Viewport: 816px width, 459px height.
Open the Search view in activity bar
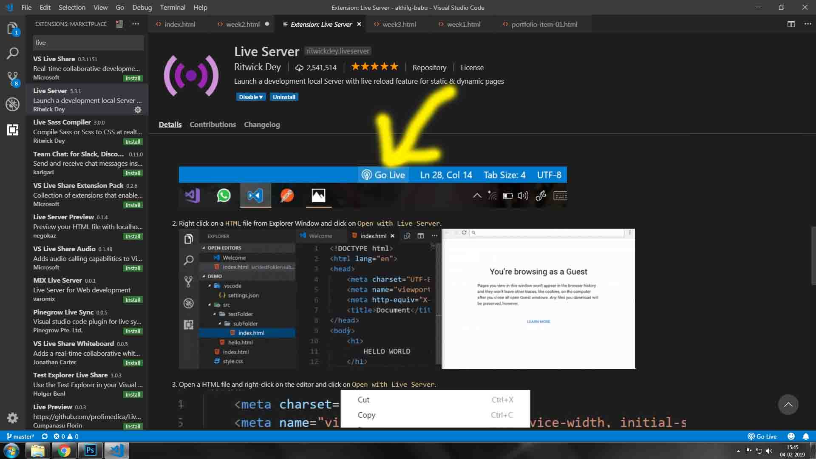pos(12,54)
